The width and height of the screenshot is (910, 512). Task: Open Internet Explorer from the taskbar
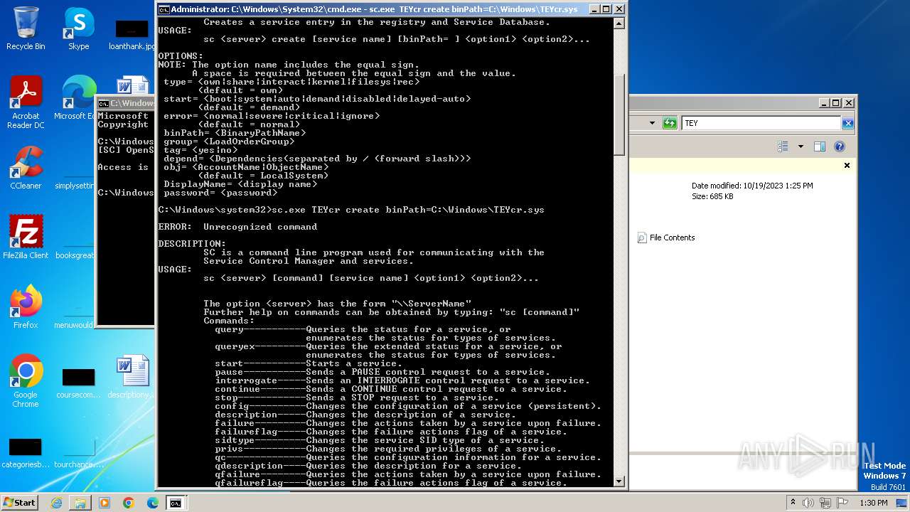[56, 503]
